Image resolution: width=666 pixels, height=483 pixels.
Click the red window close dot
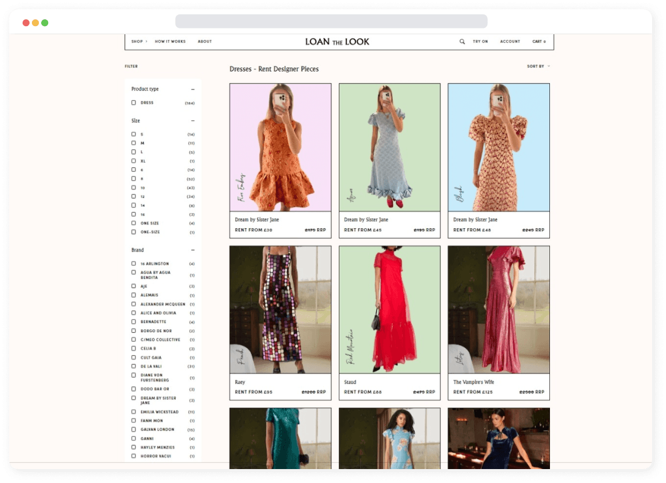pyautogui.click(x=26, y=23)
